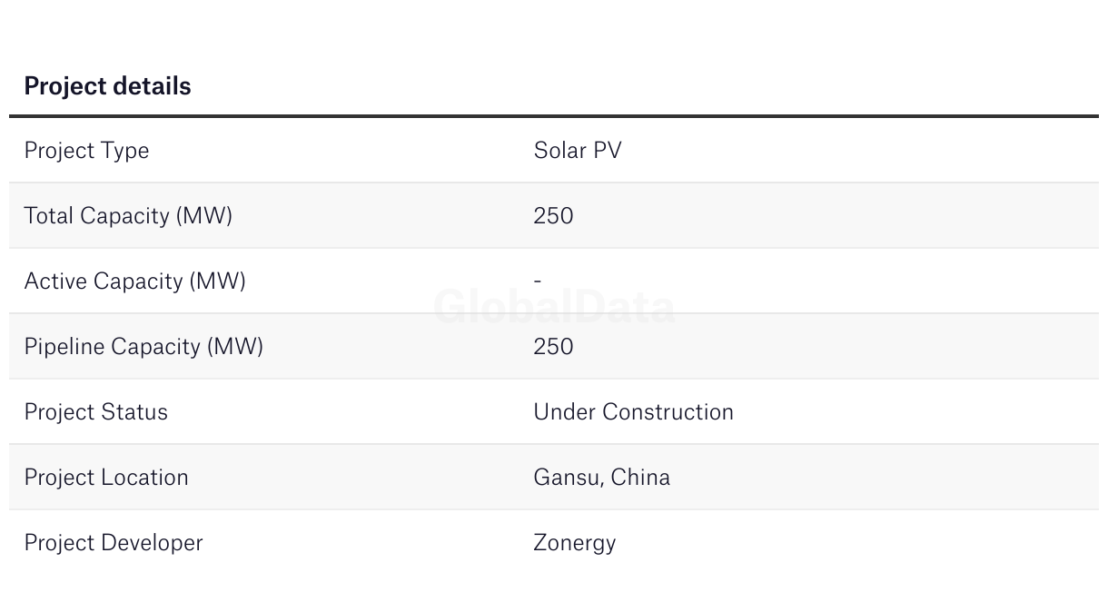The height and width of the screenshot is (612, 1108).
Task: Open the Zonergy developer name
Action: [574, 543]
